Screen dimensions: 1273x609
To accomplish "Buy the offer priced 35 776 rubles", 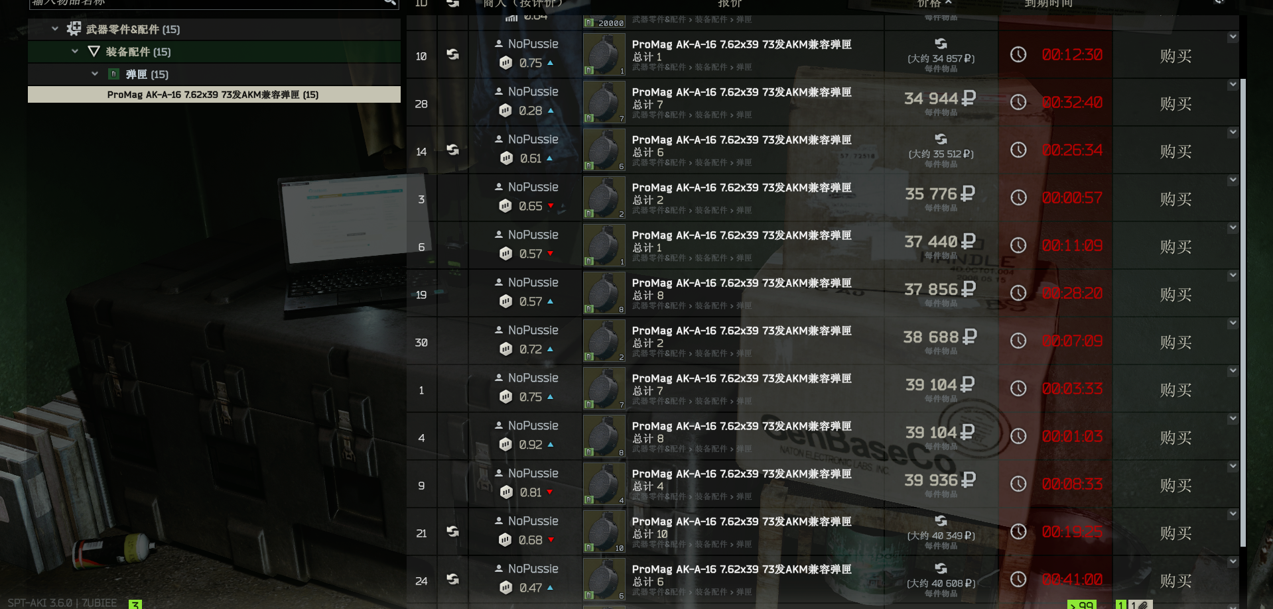I will pos(1175,199).
